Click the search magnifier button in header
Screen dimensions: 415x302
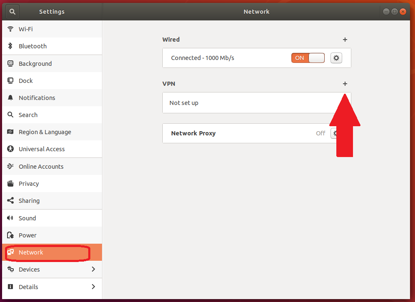[x=12, y=12]
